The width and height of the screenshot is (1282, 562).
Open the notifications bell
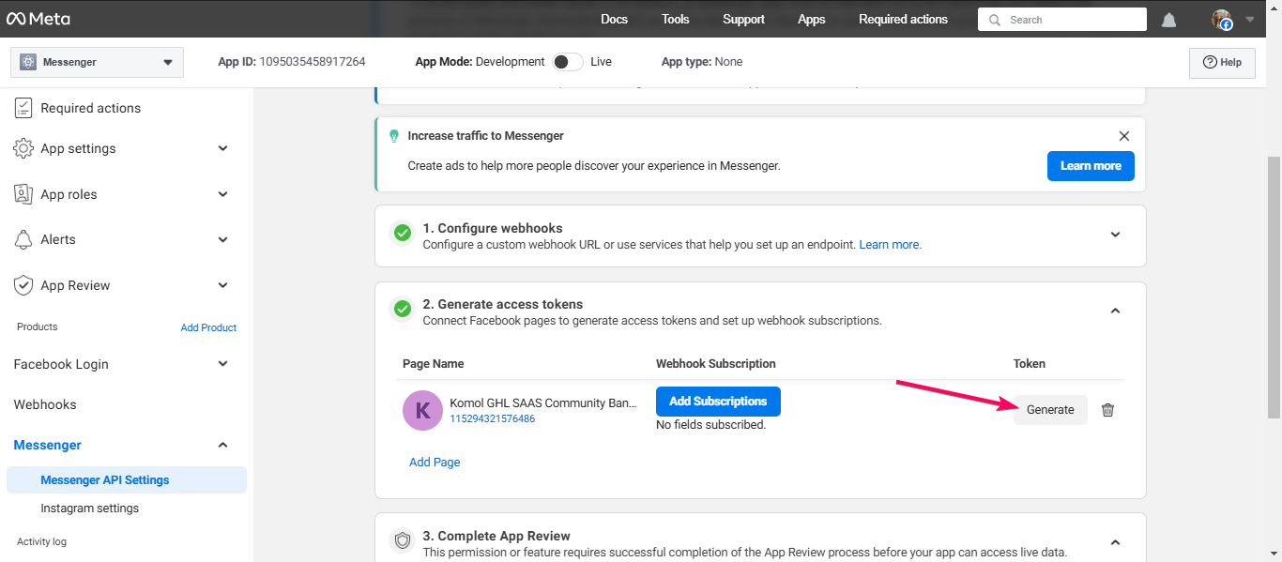click(1168, 20)
